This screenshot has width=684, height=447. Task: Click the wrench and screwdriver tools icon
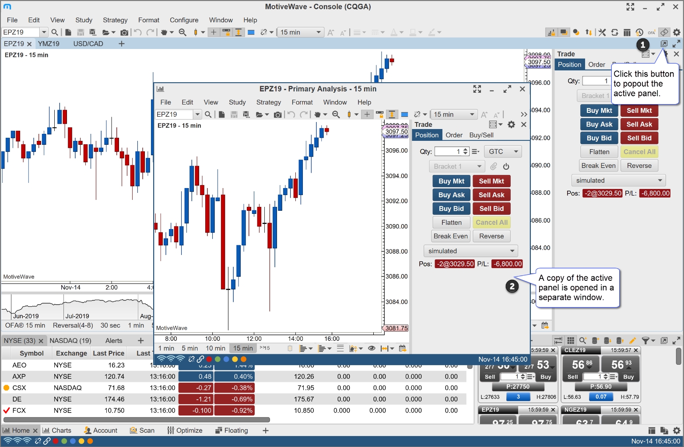tap(602, 32)
